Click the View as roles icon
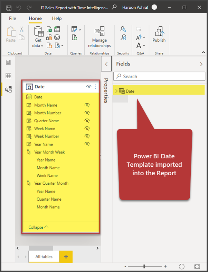 coord(123,37)
